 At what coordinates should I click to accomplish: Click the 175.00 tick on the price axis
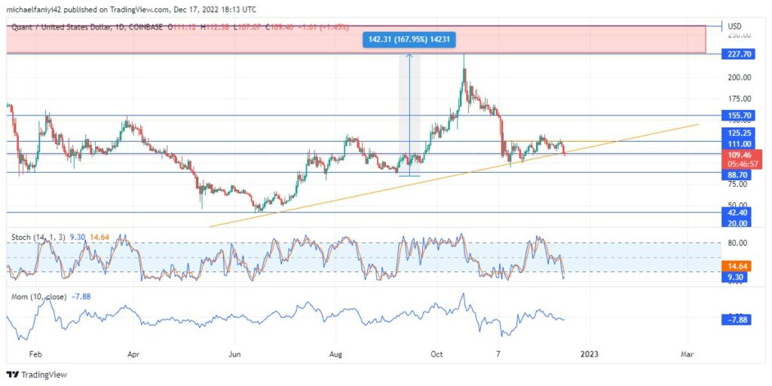(740, 99)
